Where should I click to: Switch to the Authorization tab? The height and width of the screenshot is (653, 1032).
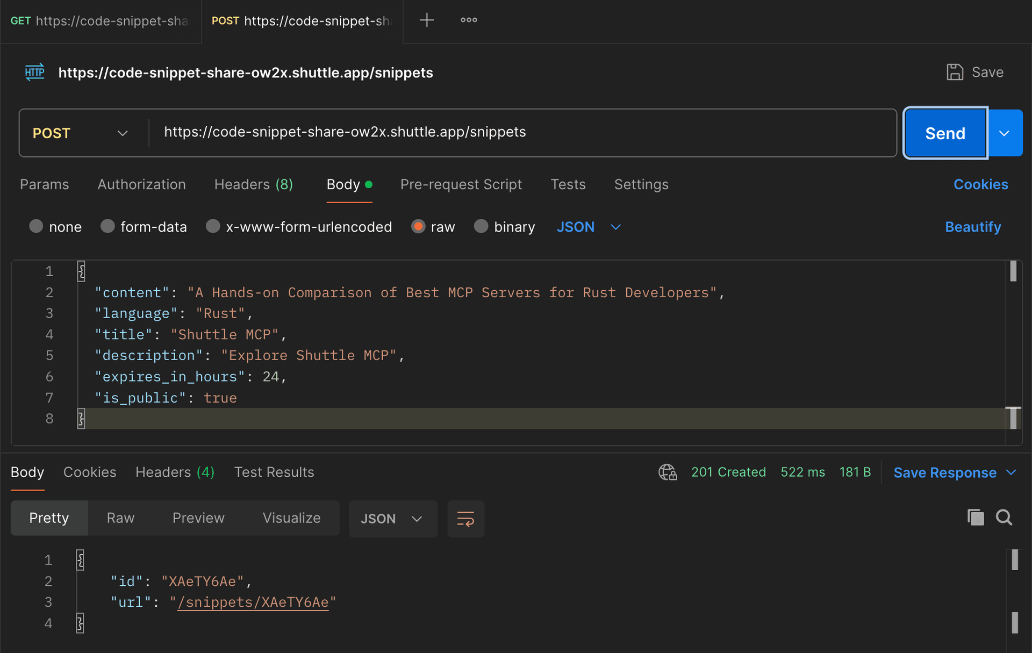point(141,184)
